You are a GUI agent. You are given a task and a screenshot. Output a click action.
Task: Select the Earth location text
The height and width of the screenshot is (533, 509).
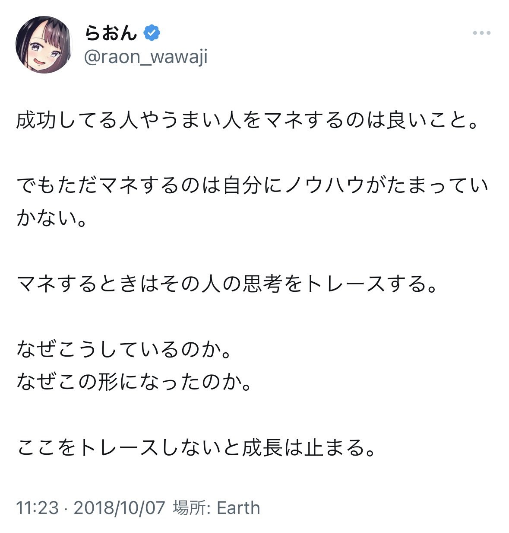[x=238, y=507]
